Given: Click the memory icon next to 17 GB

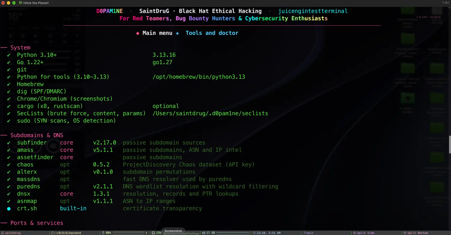Looking at the screenshot, I should point(204,233).
